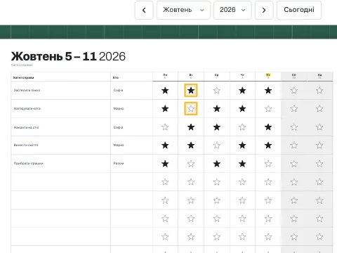The width and height of the screenshot is (337, 253).
Task: Mark Tuesday star for Прибрати іграшки
Action: [191, 164]
